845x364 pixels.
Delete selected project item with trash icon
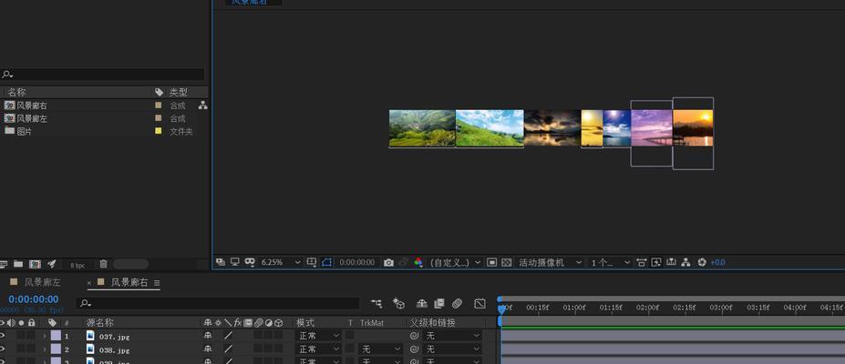point(104,264)
